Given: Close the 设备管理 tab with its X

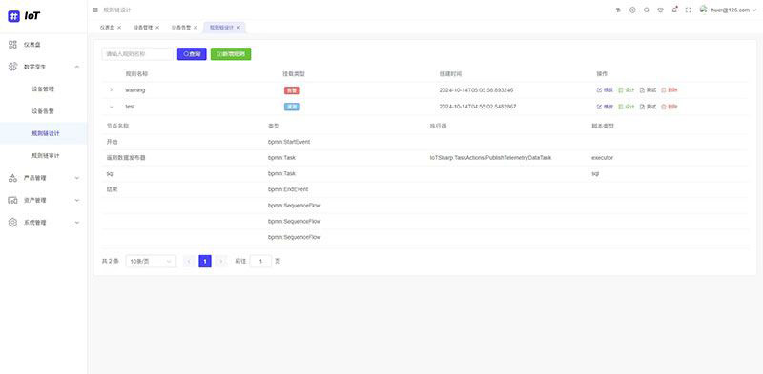Looking at the screenshot, I should 157,28.
